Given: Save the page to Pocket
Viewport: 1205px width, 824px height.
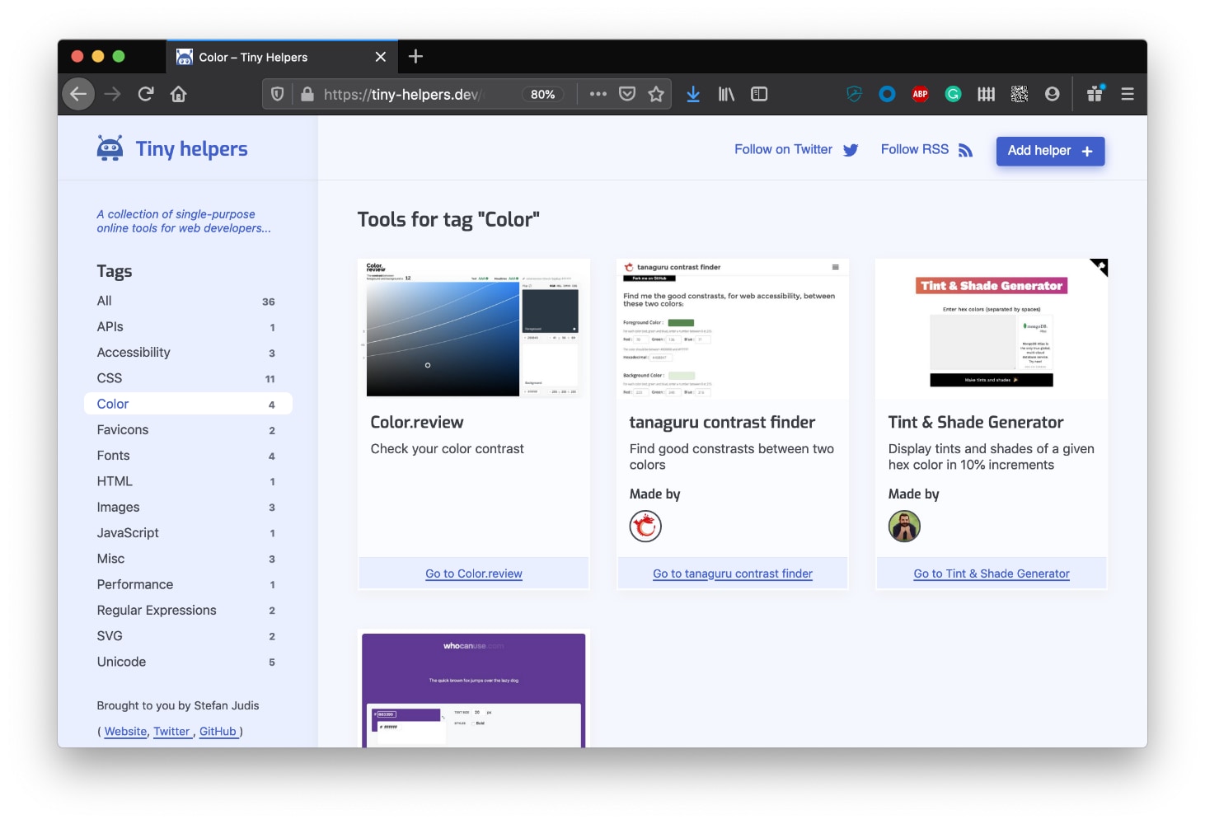Looking at the screenshot, I should (x=627, y=94).
